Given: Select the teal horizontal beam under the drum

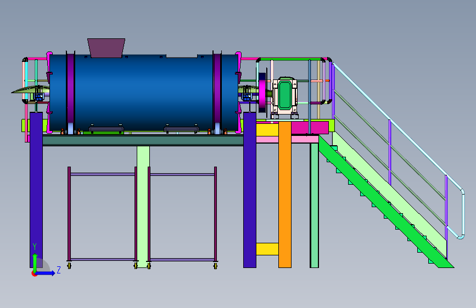Looking at the screenshot, I should tap(143, 140).
